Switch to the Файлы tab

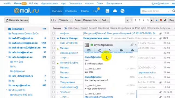85,11
